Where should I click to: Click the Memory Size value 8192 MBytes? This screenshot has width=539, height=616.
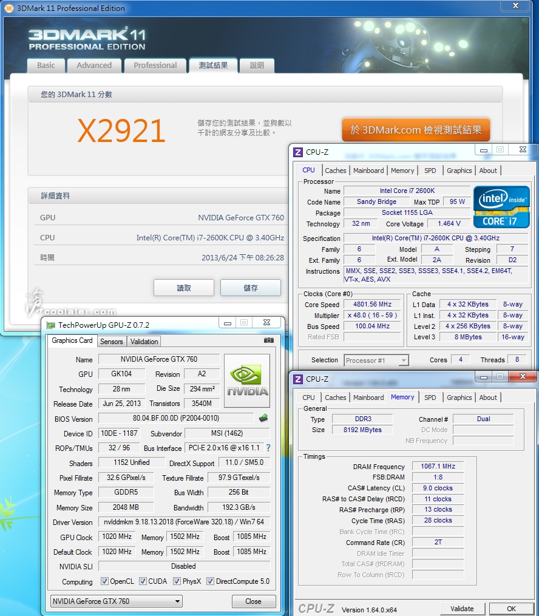tap(362, 430)
